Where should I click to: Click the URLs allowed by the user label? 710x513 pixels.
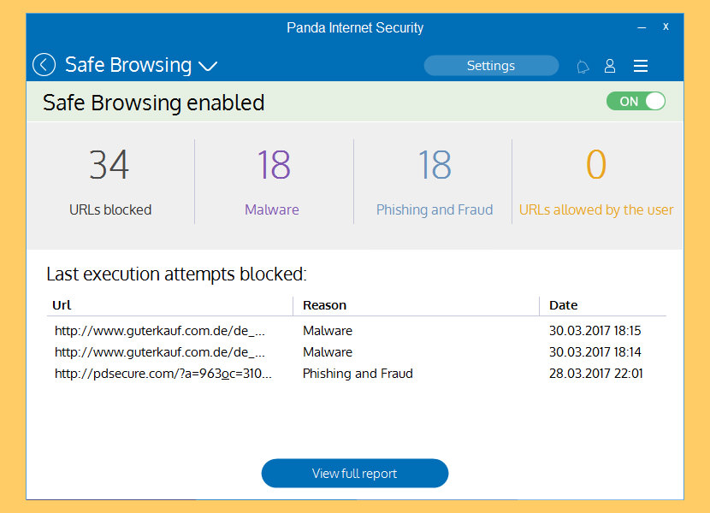[596, 209]
